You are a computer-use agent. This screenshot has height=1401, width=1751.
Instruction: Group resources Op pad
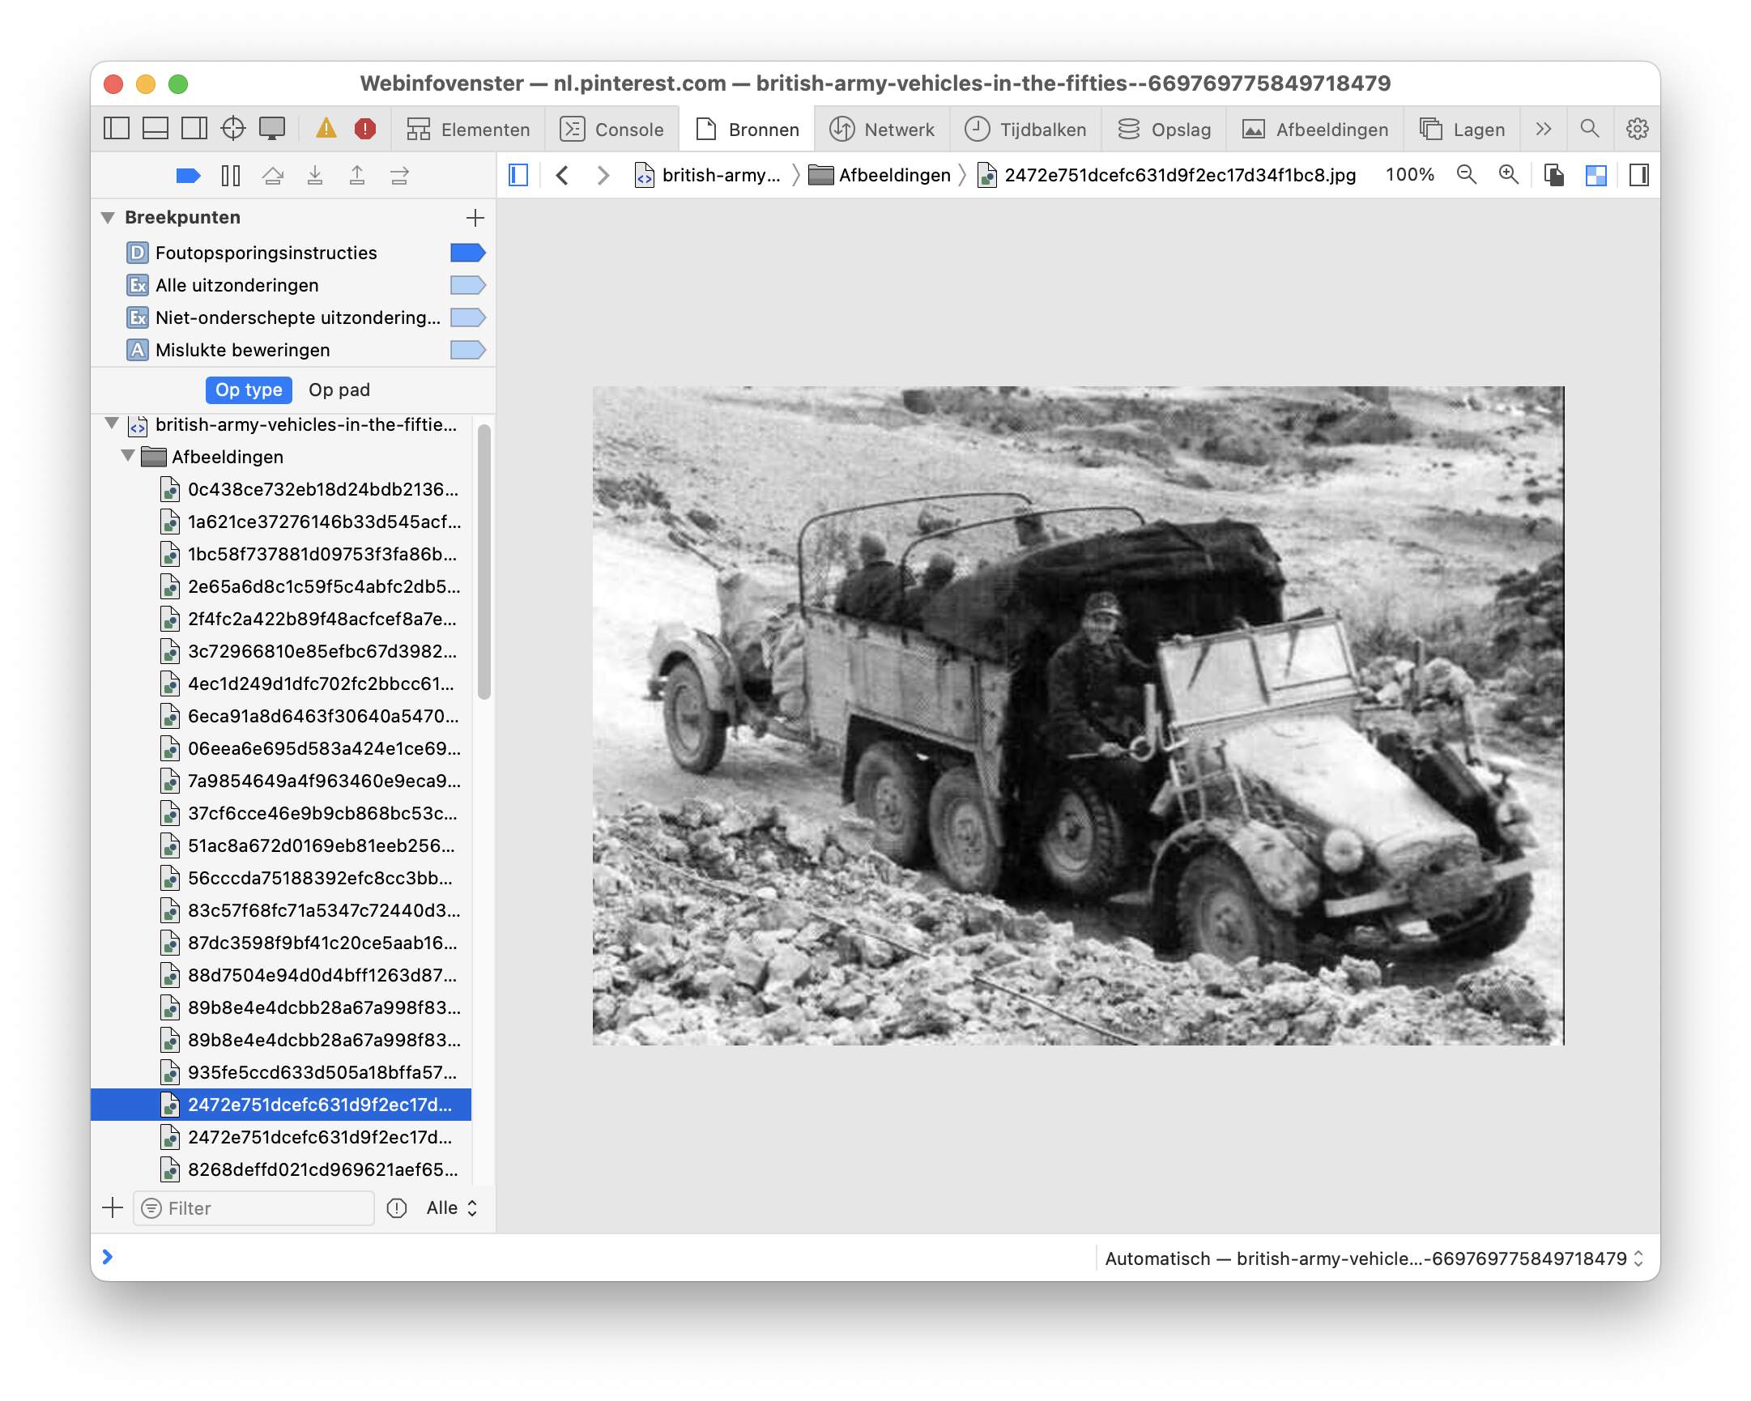[339, 390]
